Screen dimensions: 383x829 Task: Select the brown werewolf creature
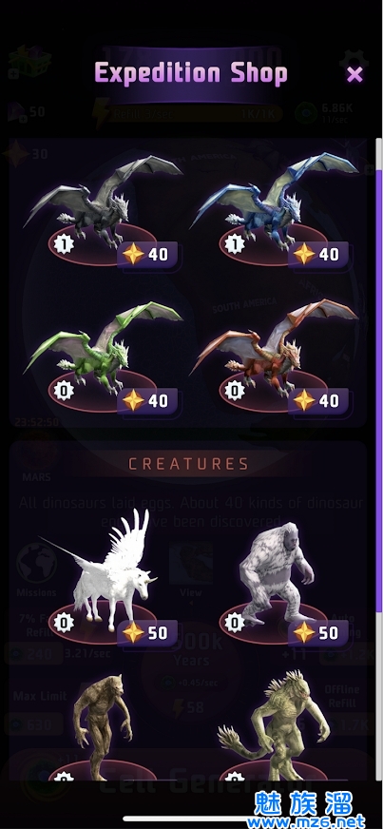[102, 725]
